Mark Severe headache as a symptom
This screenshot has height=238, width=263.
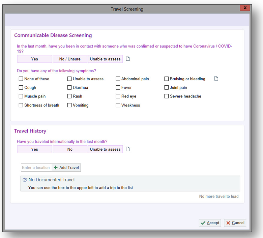[x=167, y=96]
